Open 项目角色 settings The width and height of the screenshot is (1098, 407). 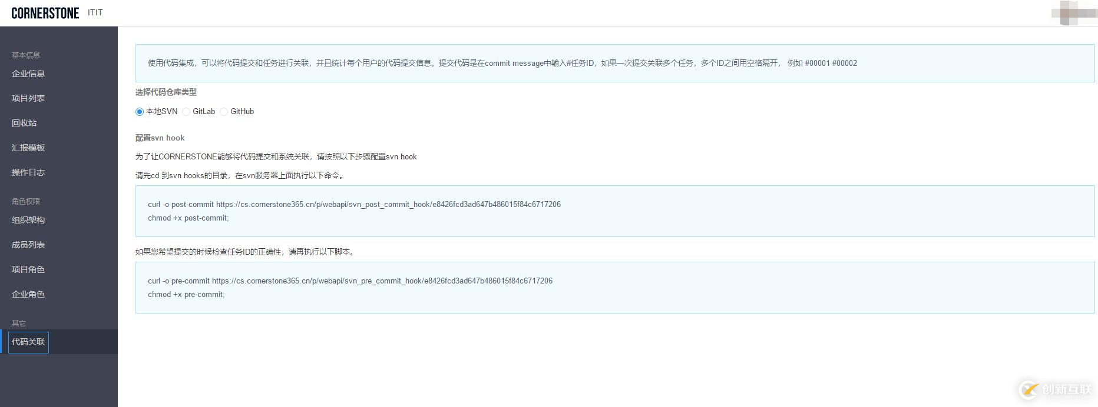click(x=28, y=269)
